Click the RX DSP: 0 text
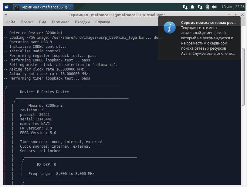Viewport: 247px width, 187px height. click(46, 165)
